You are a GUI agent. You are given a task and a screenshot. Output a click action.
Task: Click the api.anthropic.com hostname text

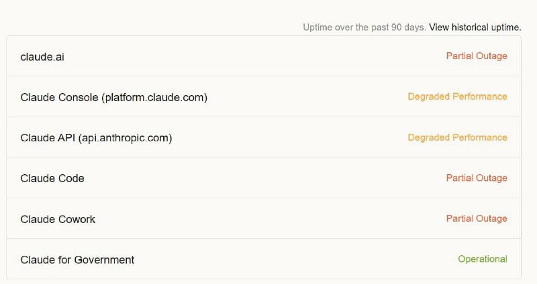(x=125, y=138)
